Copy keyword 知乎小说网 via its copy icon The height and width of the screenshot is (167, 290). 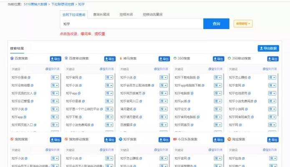click(x=246, y=109)
